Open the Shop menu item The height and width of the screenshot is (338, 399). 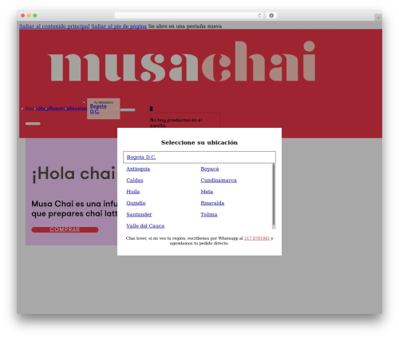[x=43, y=109]
